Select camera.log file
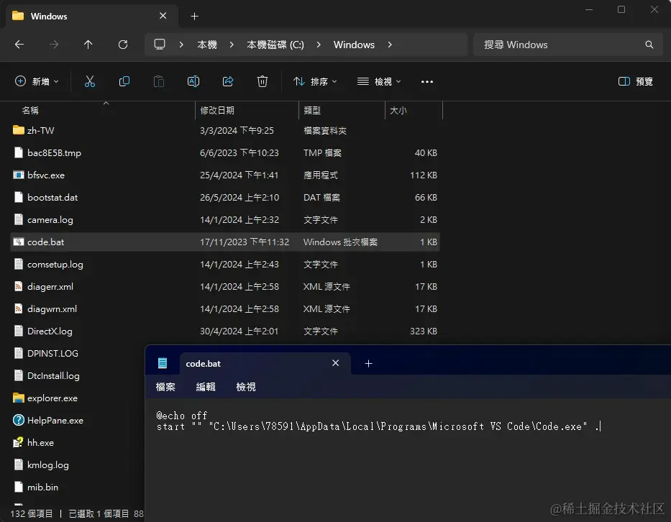Image resolution: width=671 pixels, height=522 pixels. (225, 219)
